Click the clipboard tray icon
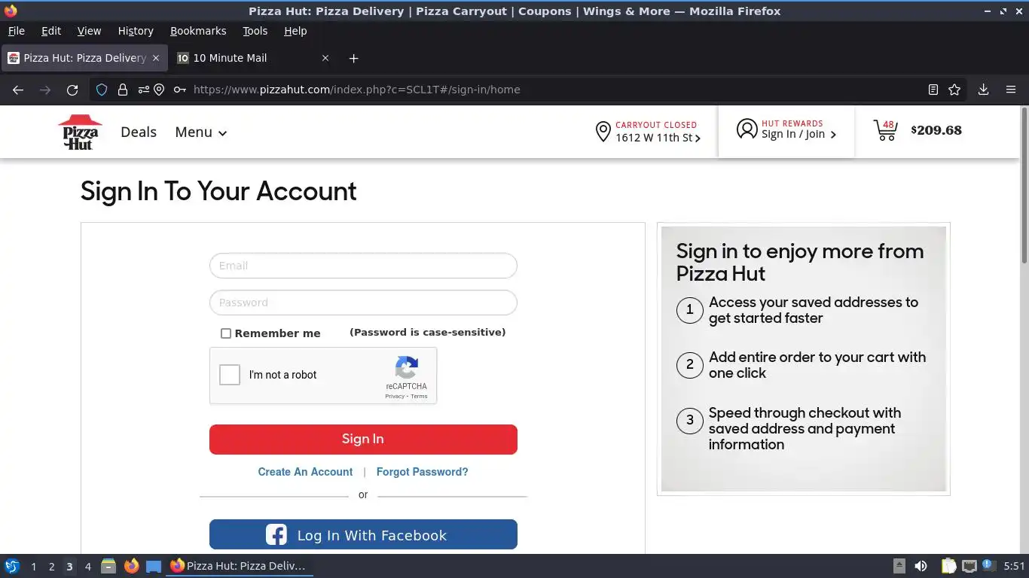This screenshot has height=578, width=1029. (948, 566)
